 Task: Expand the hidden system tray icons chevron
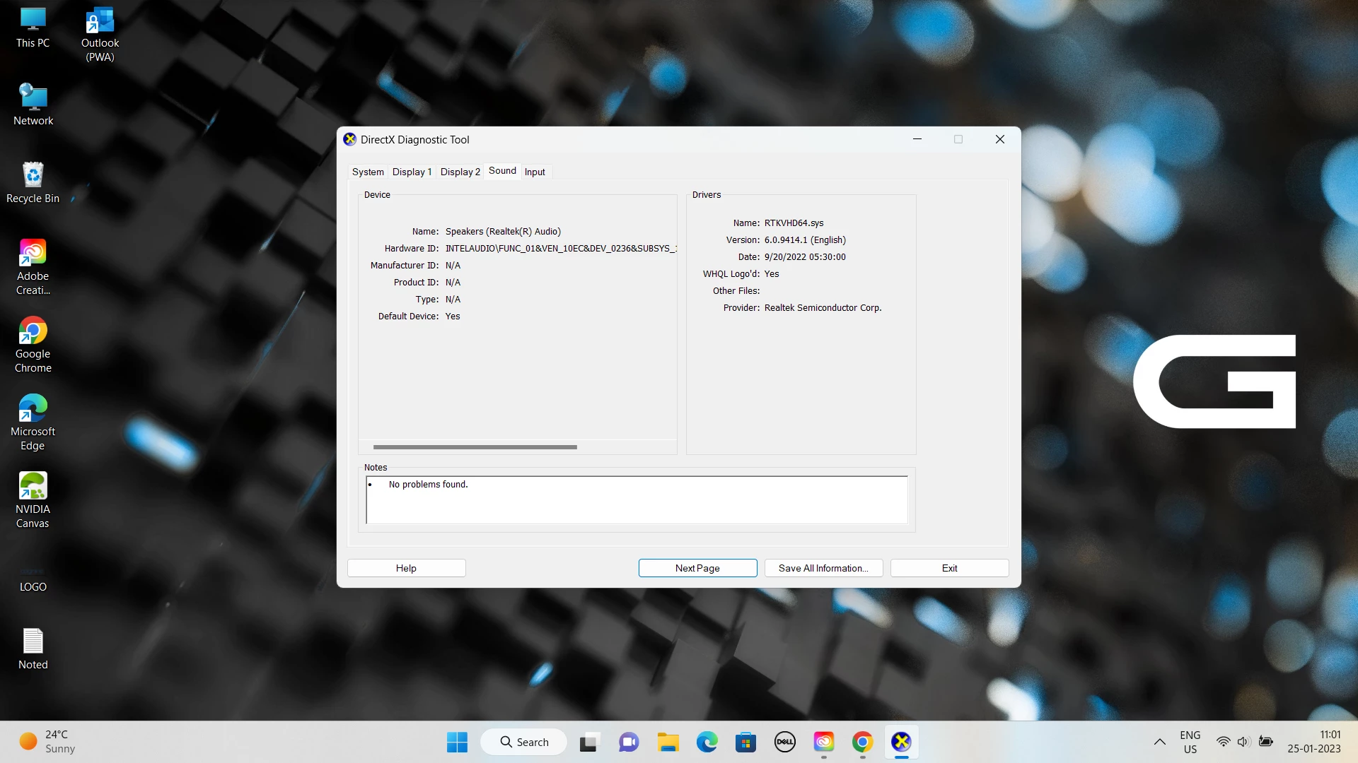pyautogui.click(x=1160, y=742)
